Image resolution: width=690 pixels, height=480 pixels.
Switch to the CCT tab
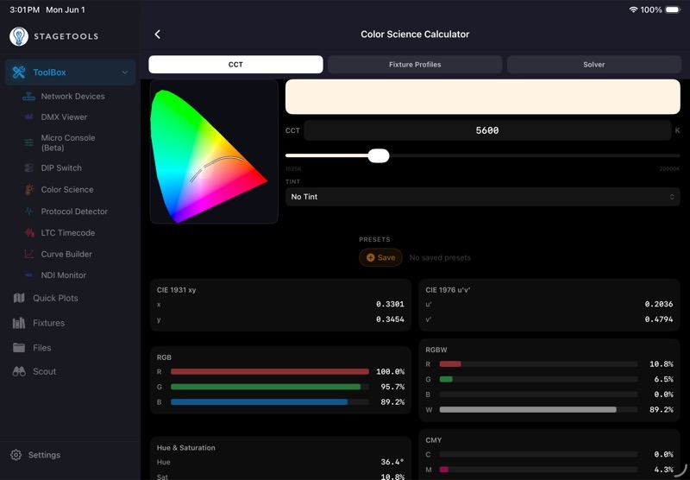click(235, 64)
